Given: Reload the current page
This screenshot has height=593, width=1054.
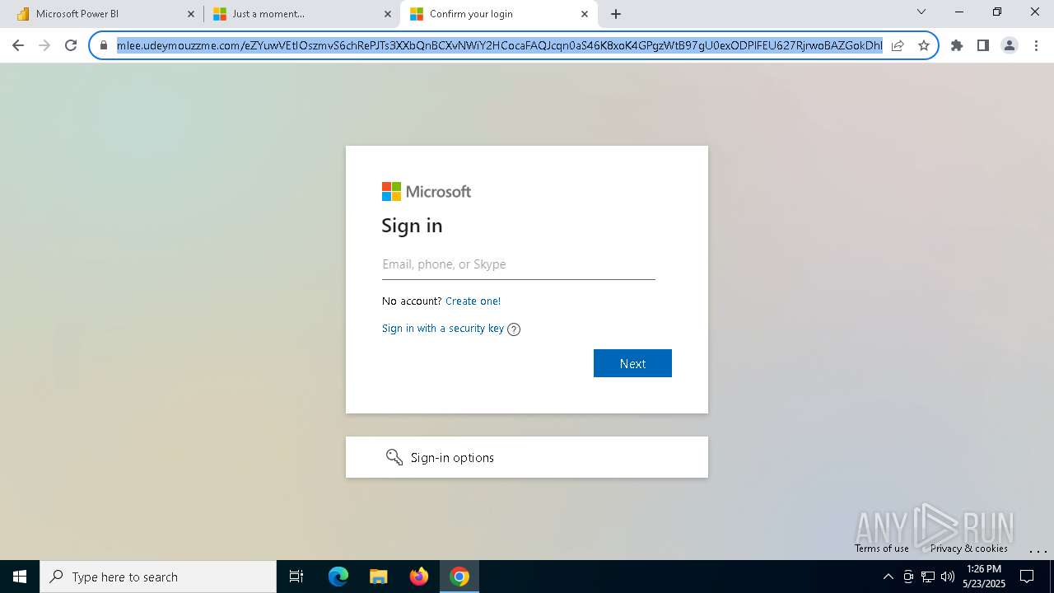Looking at the screenshot, I should 71,45.
